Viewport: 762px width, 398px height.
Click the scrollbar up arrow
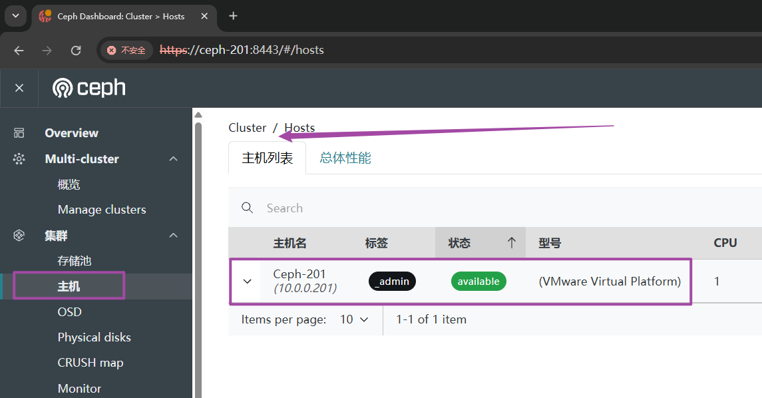[x=198, y=115]
